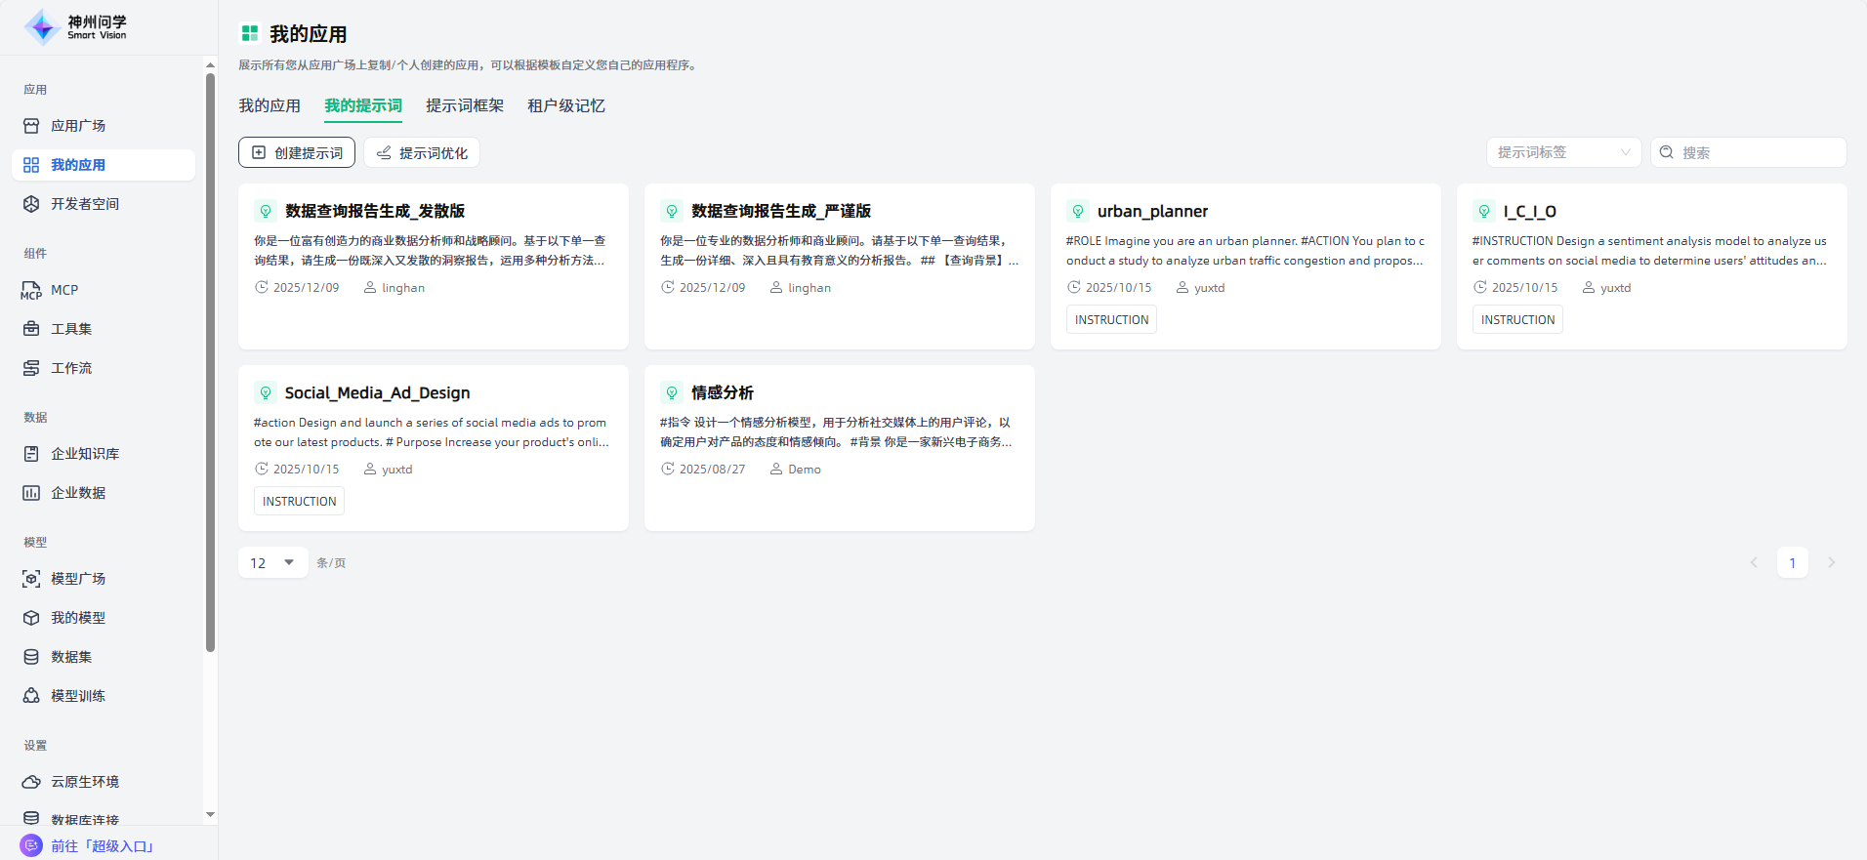1867x860 pixels.
Task: Click the sidebar scroll-down arrow
Action: coord(210,814)
